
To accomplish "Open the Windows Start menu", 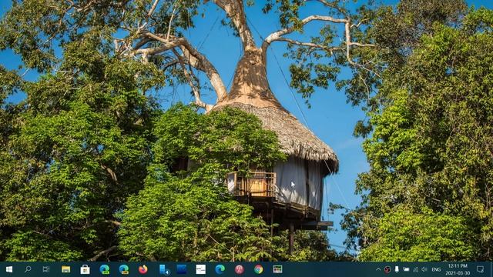I will click(9, 269).
